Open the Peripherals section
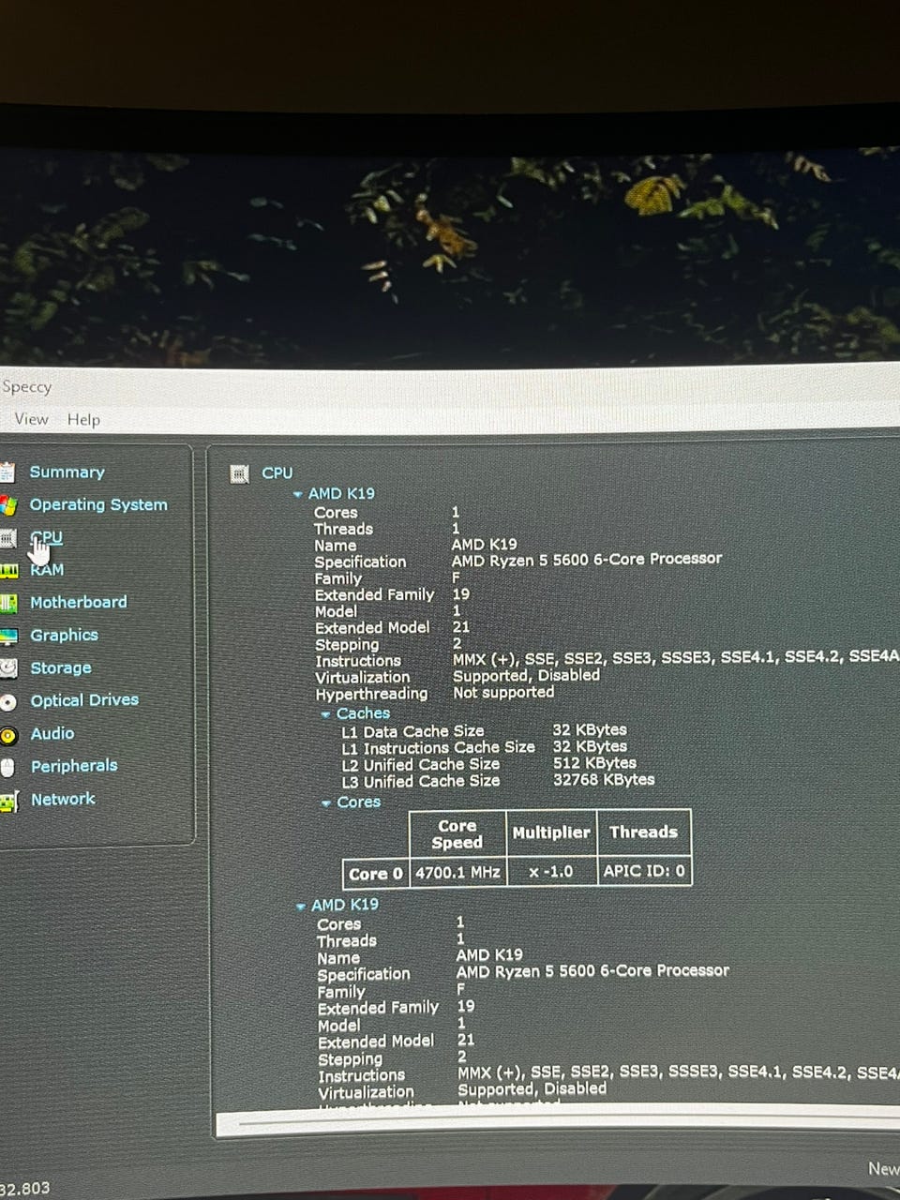The width and height of the screenshot is (900, 1200). [74, 766]
